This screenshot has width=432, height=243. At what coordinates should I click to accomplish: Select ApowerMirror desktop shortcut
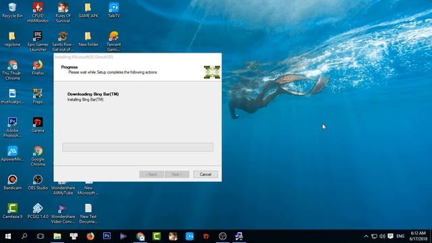pyautogui.click(x=12, y=154)
